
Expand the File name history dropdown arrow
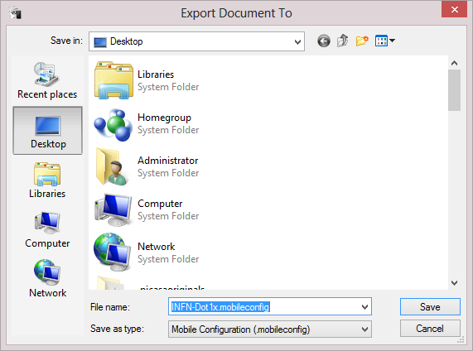point(364,307)
